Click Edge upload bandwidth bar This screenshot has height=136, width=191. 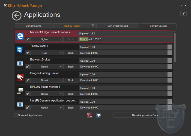coord(126,33)
